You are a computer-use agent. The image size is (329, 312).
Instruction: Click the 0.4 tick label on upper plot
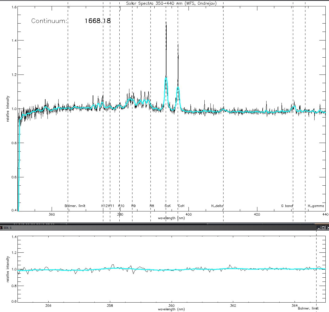coord(14,210)
